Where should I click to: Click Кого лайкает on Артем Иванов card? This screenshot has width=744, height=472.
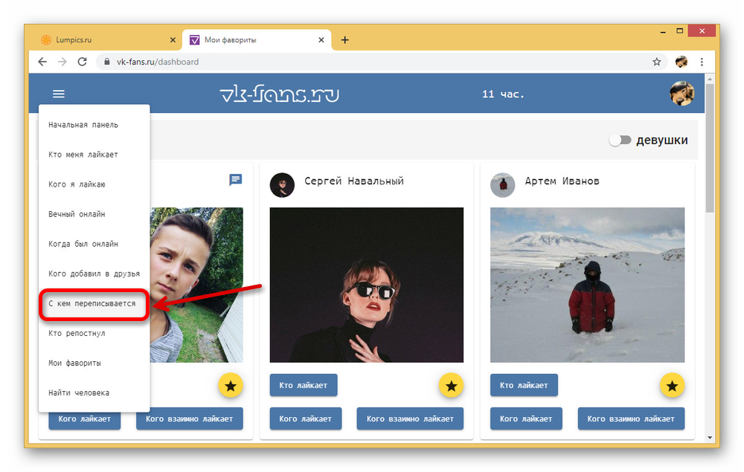click(x=526, y=419)
